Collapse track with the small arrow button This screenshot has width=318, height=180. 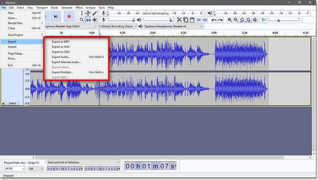click(x=3, y=103)
